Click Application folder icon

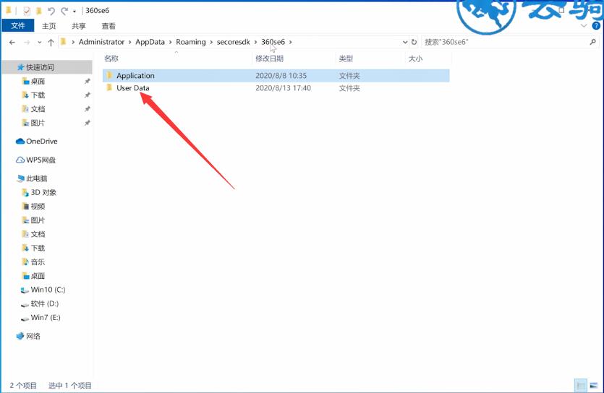point(109,75)
